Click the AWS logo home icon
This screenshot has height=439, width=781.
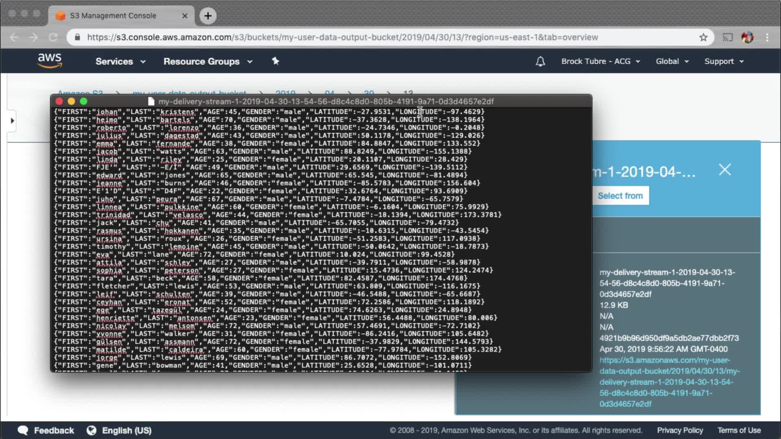click(50, 61)
